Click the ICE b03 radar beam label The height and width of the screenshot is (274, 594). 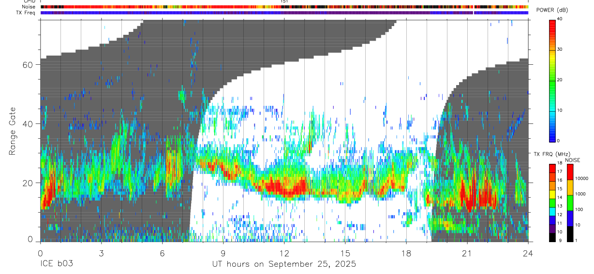point(57,264)
